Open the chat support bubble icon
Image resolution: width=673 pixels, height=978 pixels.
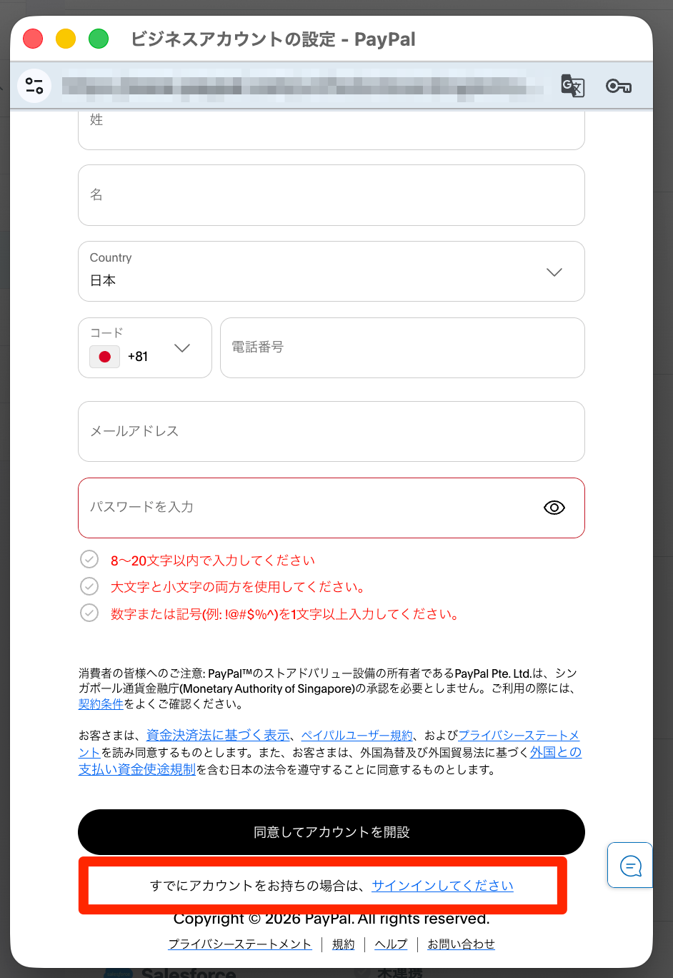[630, 866]
